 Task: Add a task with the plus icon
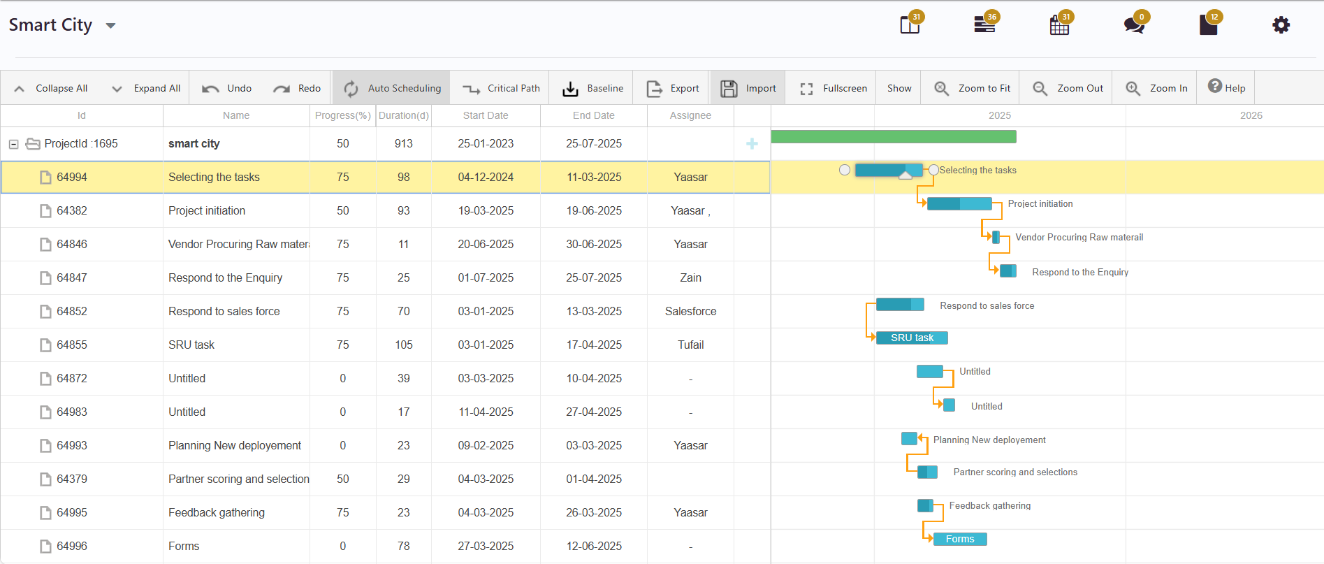(x=752, y=143)
